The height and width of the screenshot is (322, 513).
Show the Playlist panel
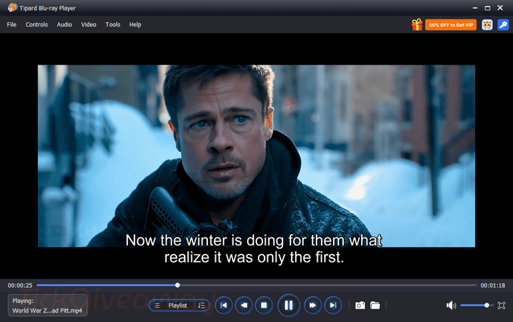click(178, 305)
